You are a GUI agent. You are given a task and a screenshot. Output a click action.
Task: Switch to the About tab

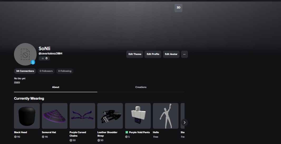(56, 87)
